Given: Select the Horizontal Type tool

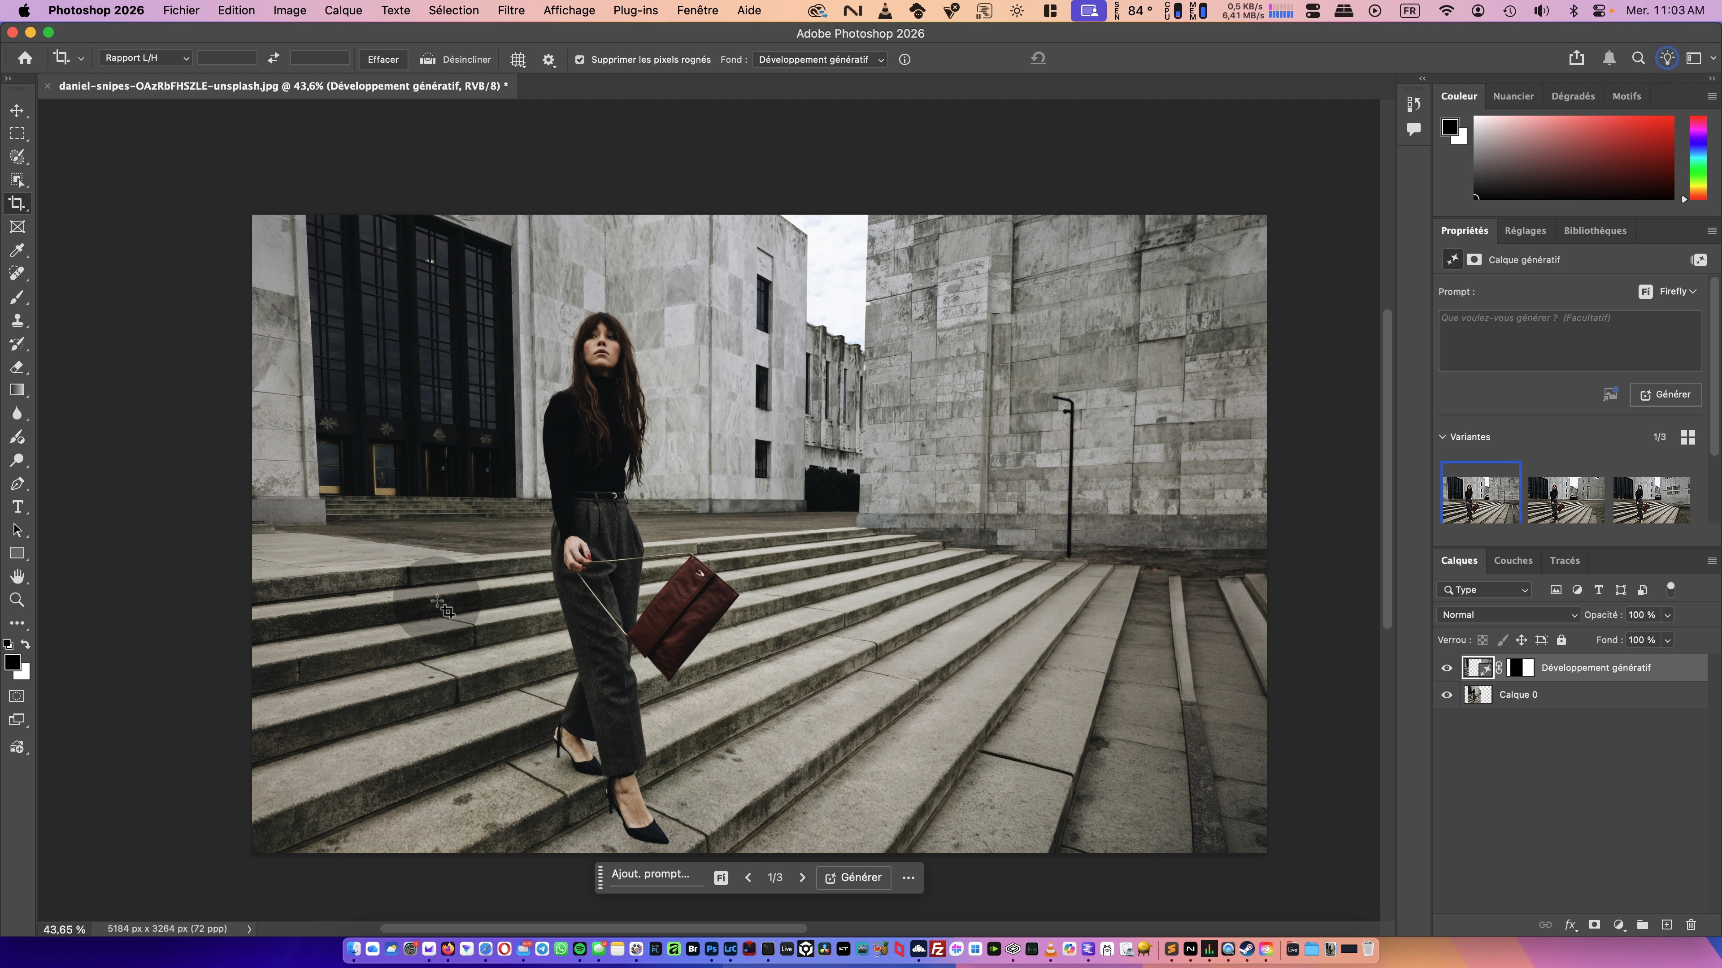Looking at the screenshot, I should point(17,507).
